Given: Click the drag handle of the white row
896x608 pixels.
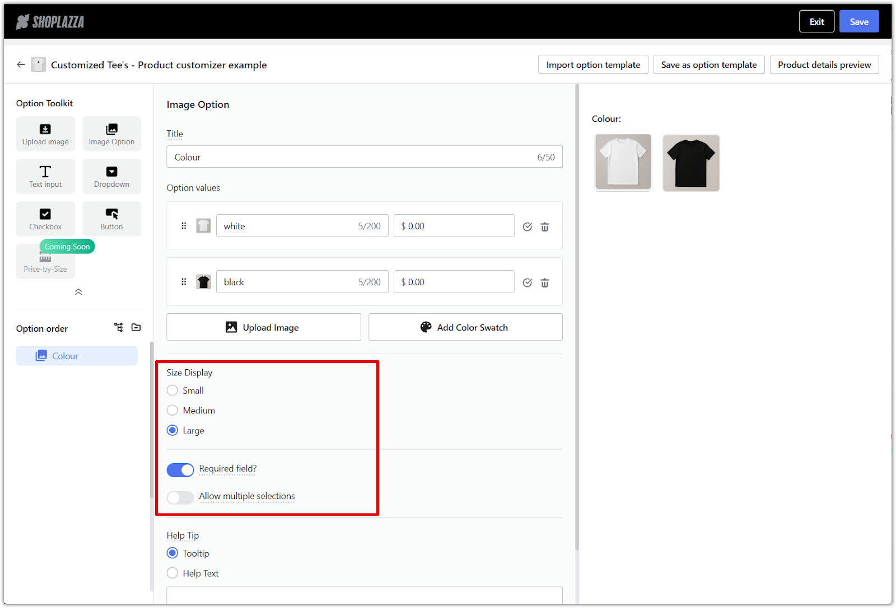Looking at the screenshot, I should [x=184, y=225].
